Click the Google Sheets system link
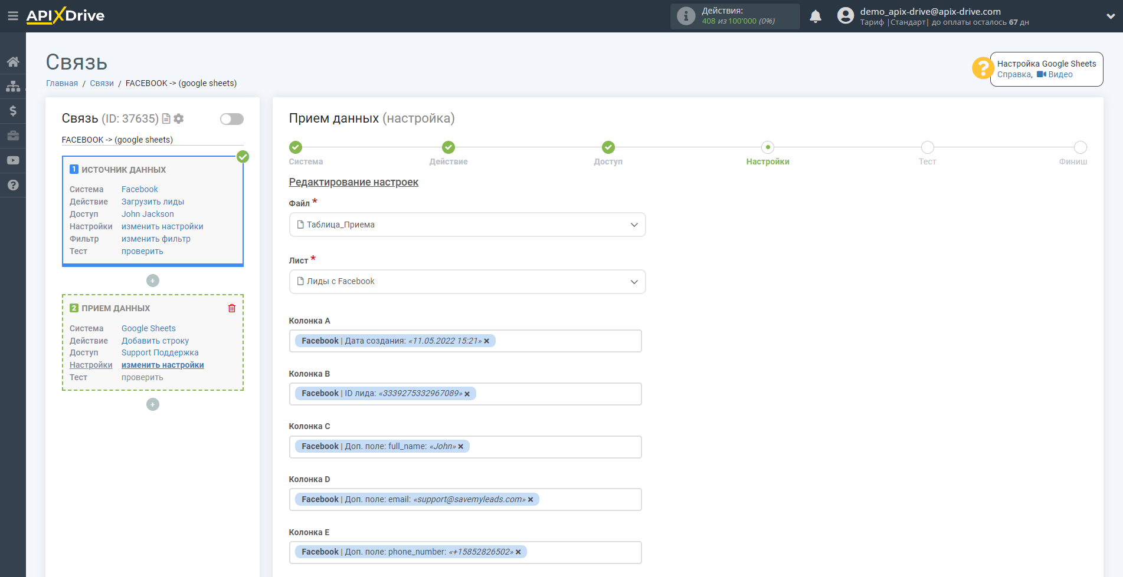The width and height of the screenshot is (1123, 577). 149,328
